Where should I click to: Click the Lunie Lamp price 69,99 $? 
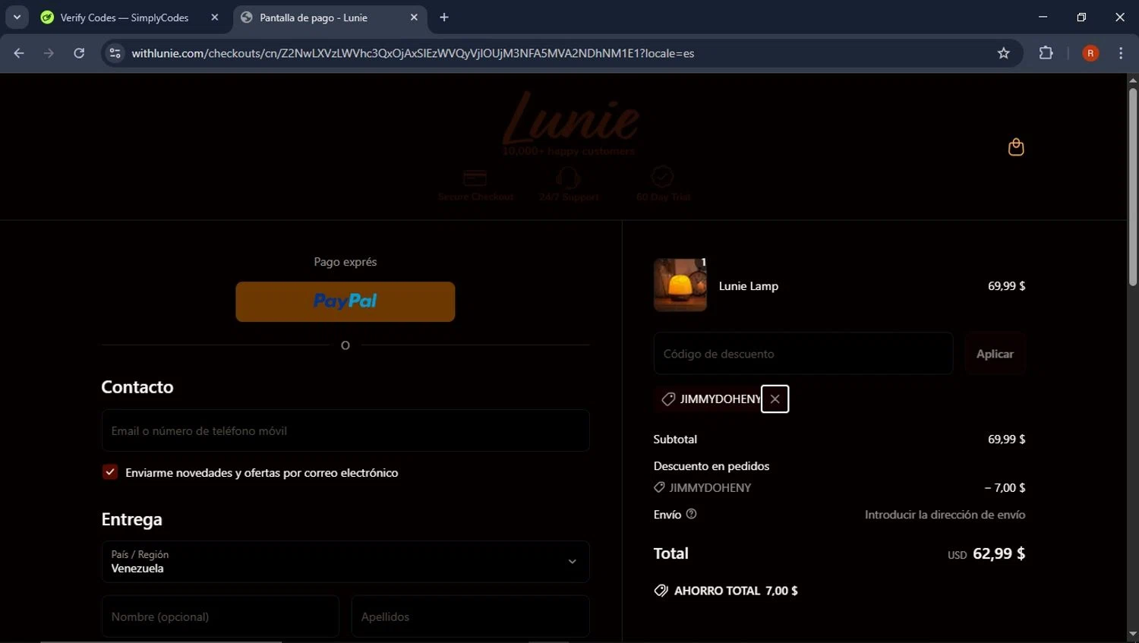[1006, 286]
